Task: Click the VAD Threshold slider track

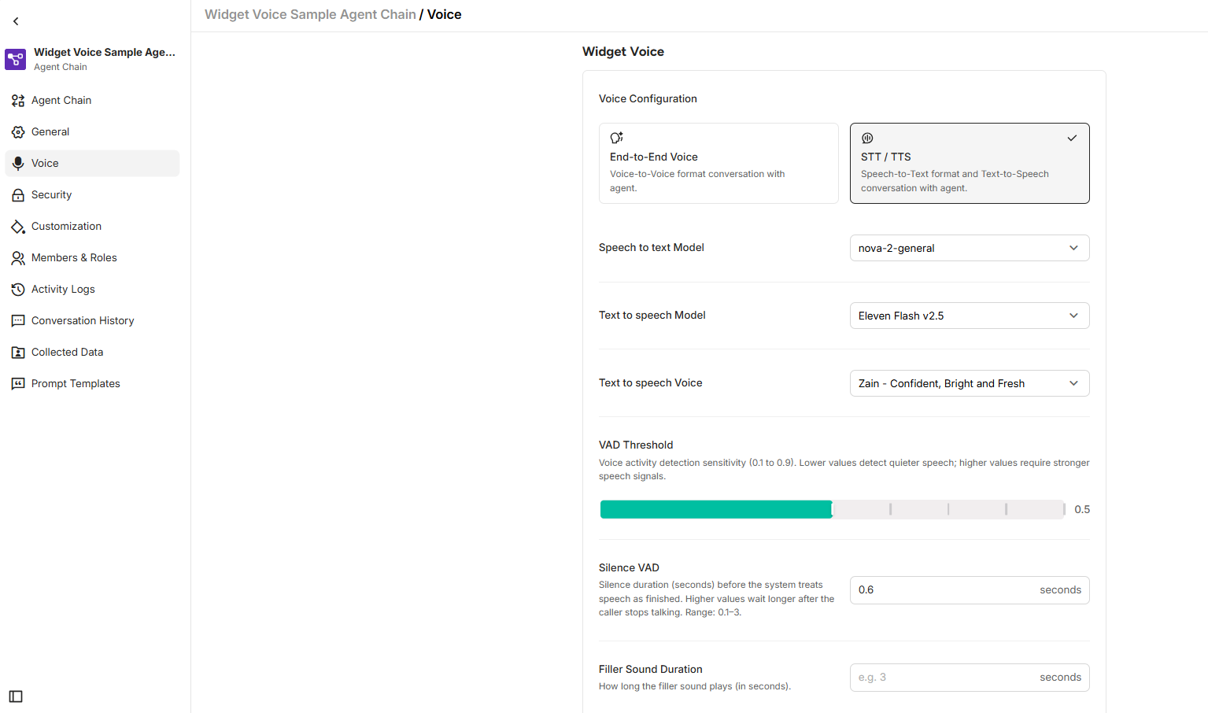Action: [x=832, y=509]
